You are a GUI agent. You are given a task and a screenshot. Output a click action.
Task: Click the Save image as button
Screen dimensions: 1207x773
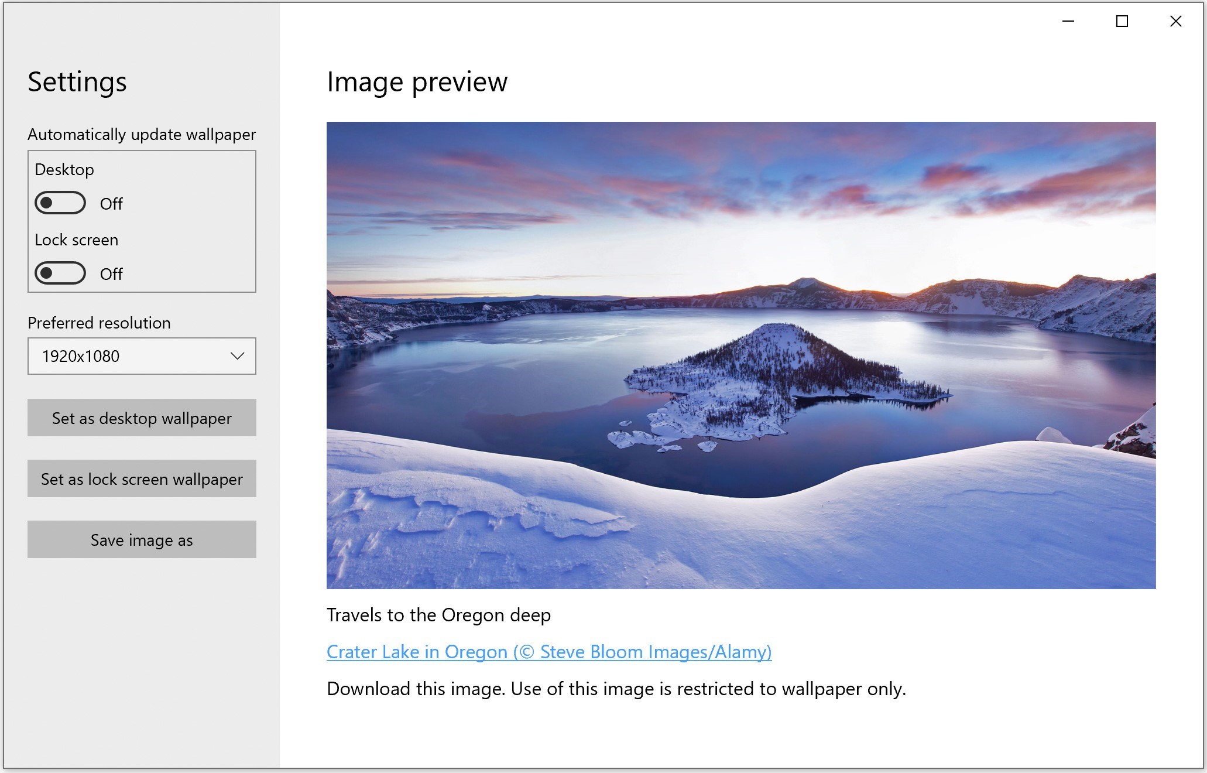click(141, 539)
